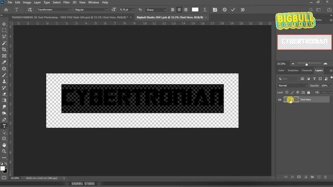Select the Clone Stamp tool

click(x=4, y=82)
